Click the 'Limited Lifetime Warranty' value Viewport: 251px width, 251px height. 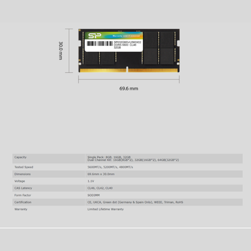click(106, 209)
